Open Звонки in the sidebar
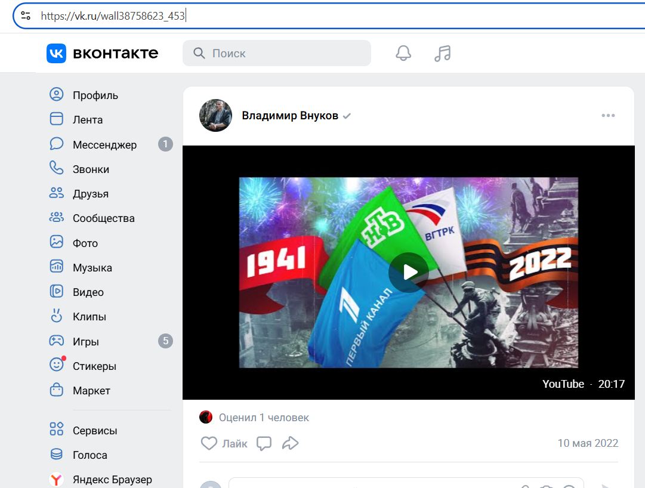 pos(91,169)
